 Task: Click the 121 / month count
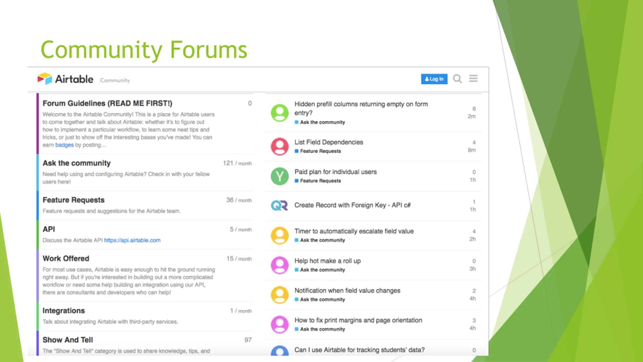click(x=237, y=163)
